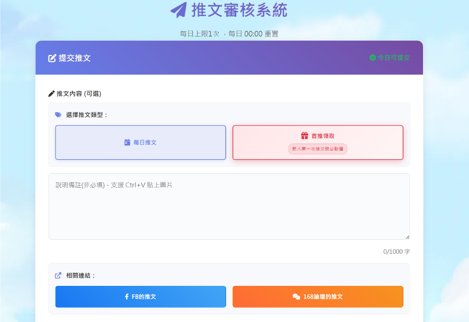Click the green checkmark status icon

[x=372, y=58]
